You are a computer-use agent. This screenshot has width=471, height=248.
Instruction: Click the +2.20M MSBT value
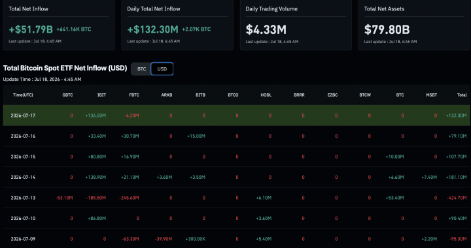(x=429, y=239)
